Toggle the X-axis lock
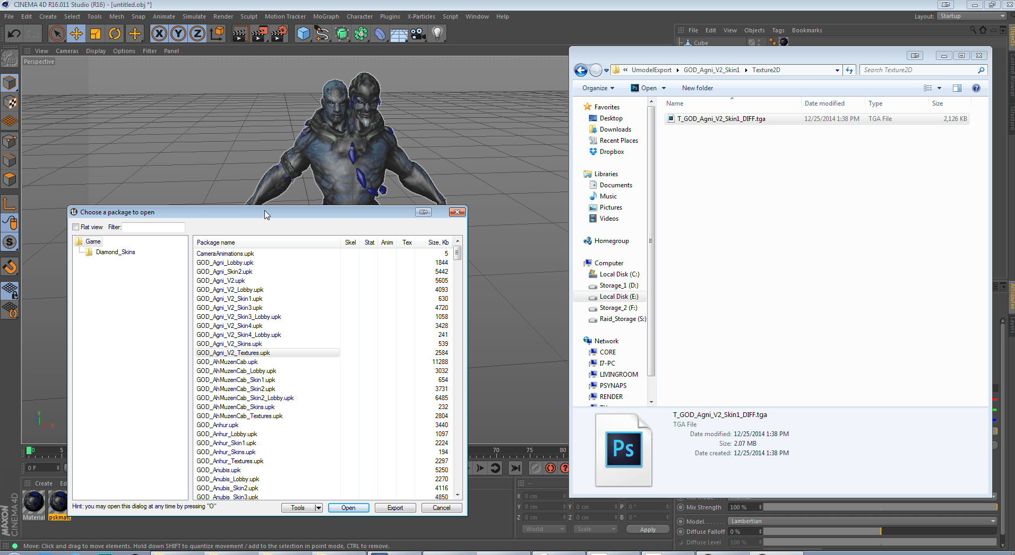Viewport: 1015px width, 555px height. click(x=159, y=34)
